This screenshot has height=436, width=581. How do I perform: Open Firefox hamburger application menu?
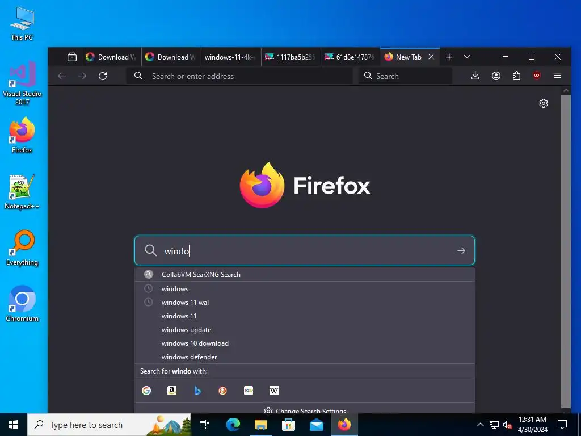557,76
